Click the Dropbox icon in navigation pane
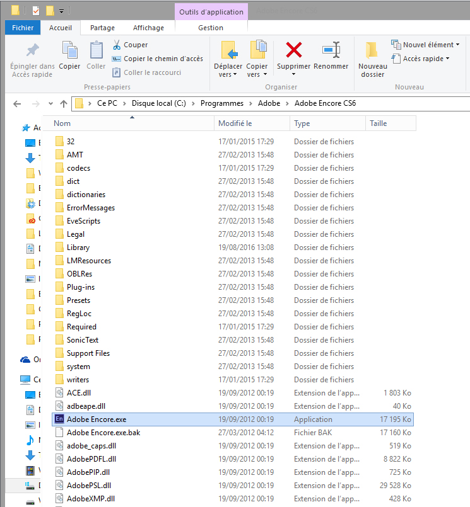 click(30, 203)
